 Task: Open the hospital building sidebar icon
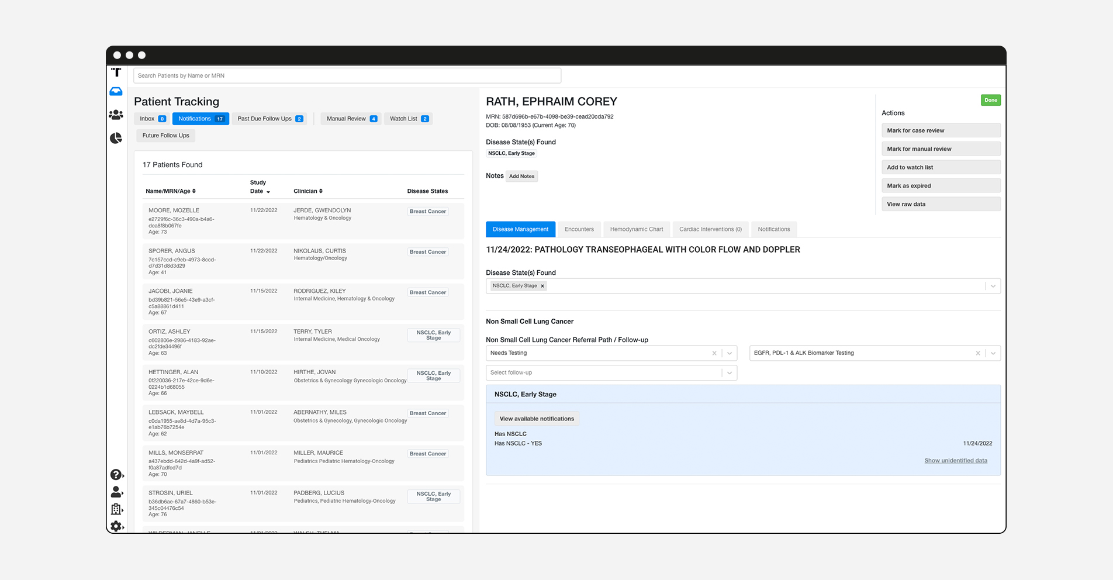tap(116, 509)
